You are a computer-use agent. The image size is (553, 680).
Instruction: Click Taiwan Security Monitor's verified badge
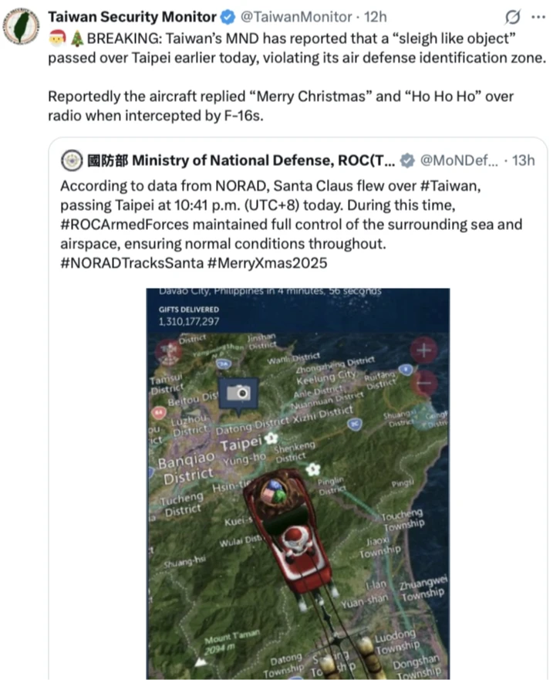coord(227,16)
